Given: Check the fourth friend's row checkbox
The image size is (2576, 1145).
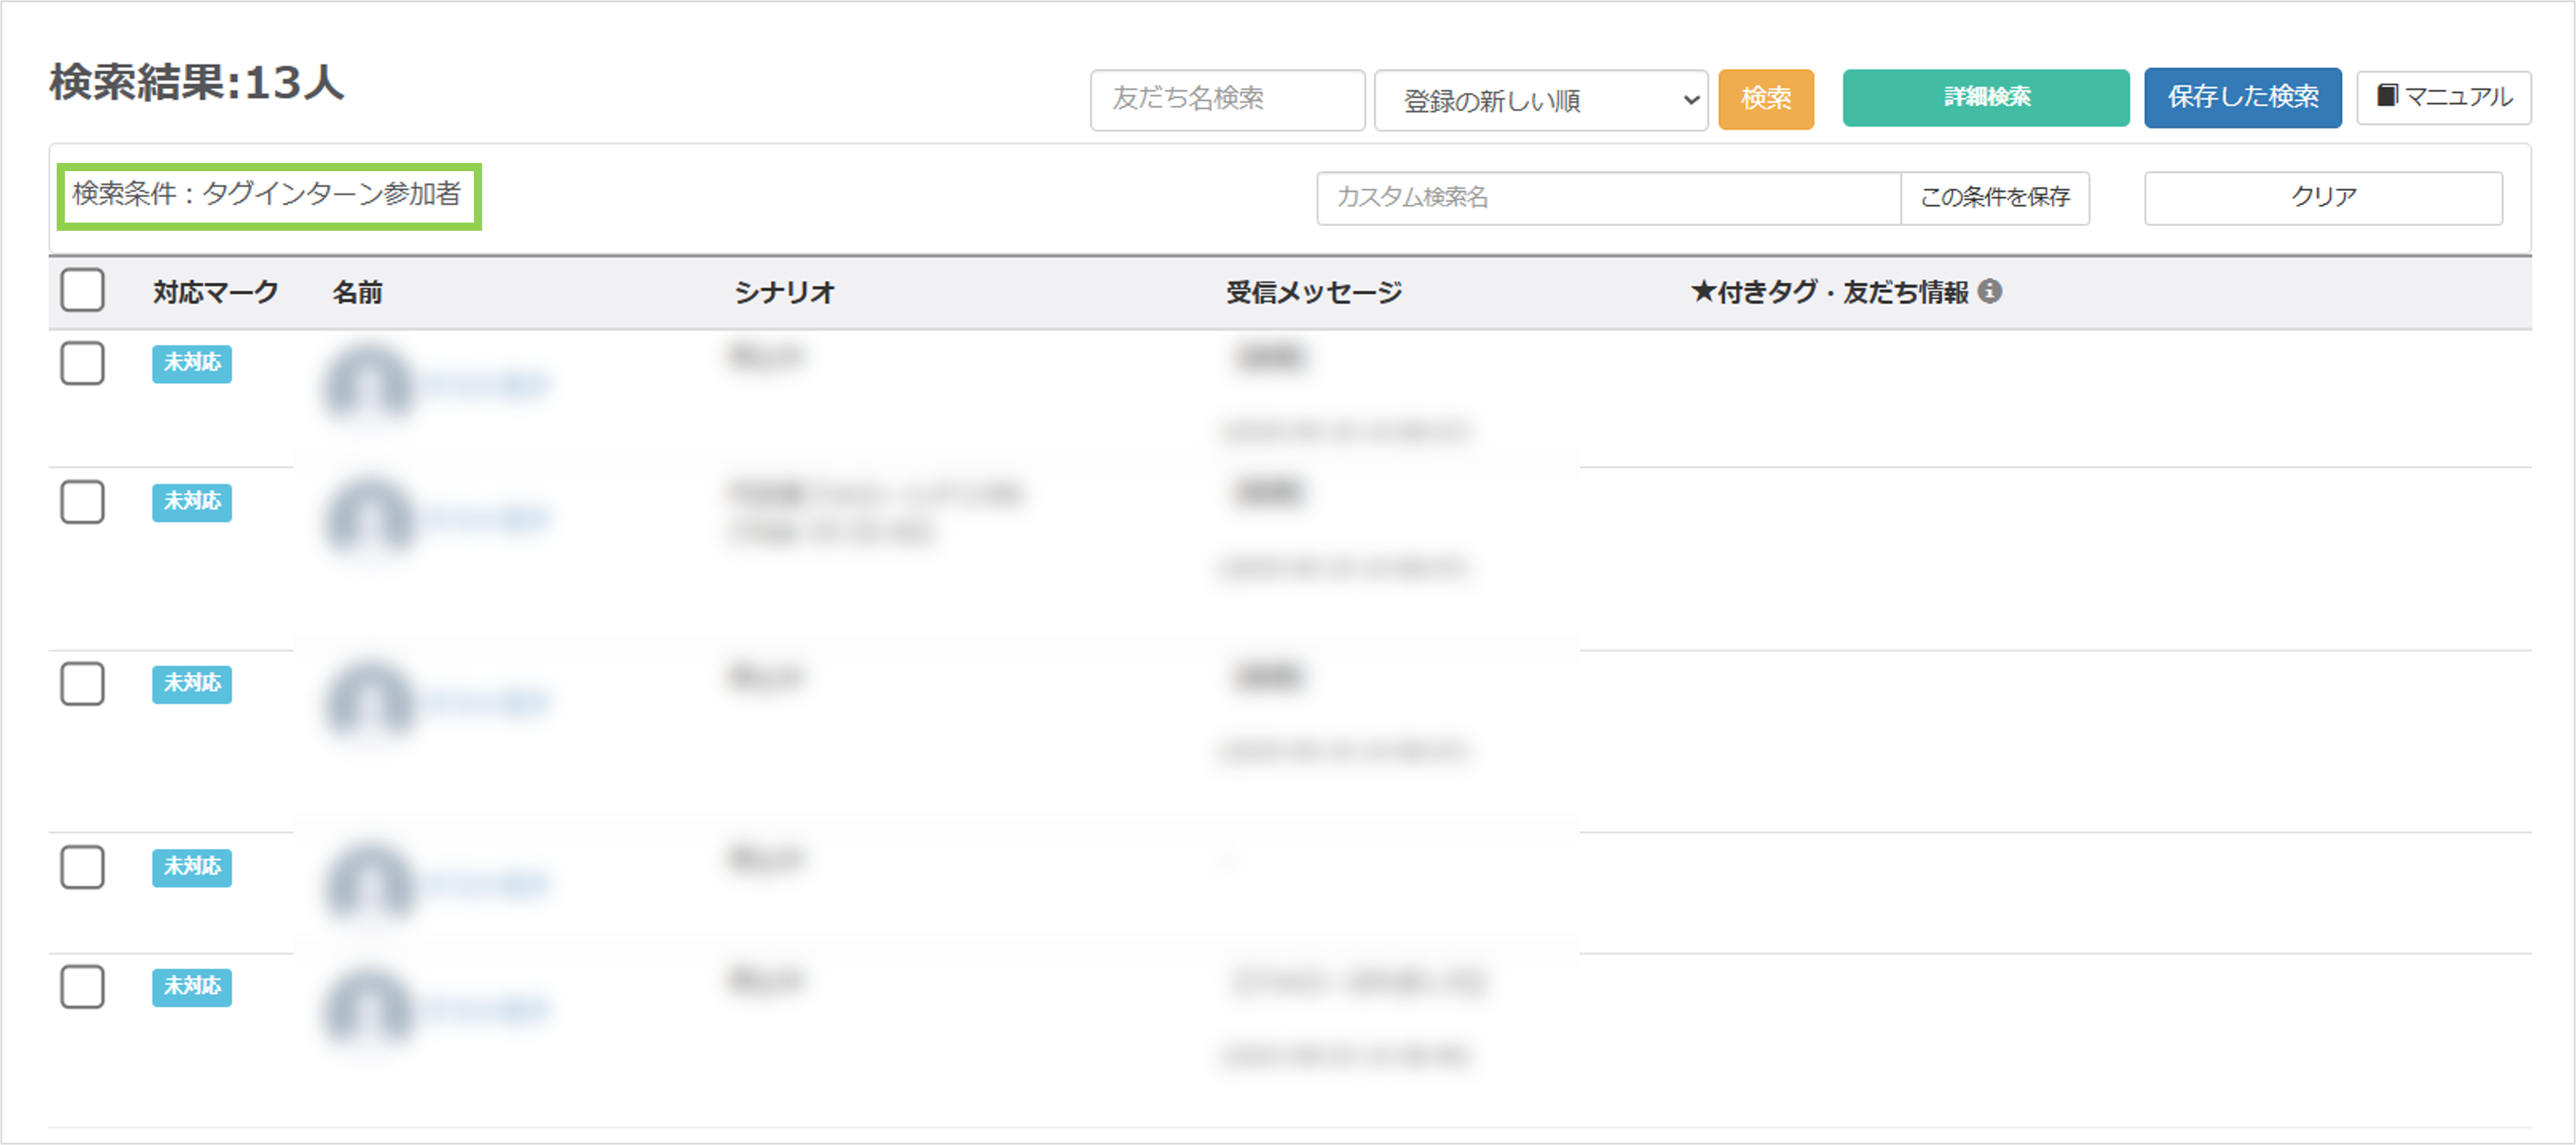Looking at the screenshot, I should [82, 868].
